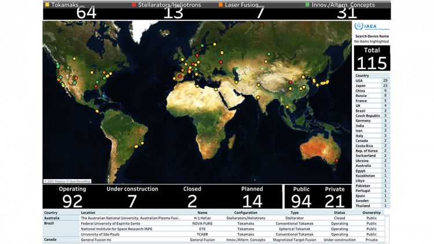The width and height of the screenshot is (434, 244).
Task: Select the yellow map marker in Egypt
Action: tap(216, 89)
